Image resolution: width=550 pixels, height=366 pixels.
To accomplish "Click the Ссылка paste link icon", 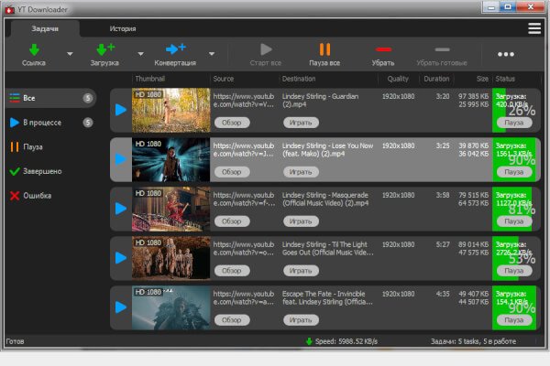I will click(x=34, y=49).
